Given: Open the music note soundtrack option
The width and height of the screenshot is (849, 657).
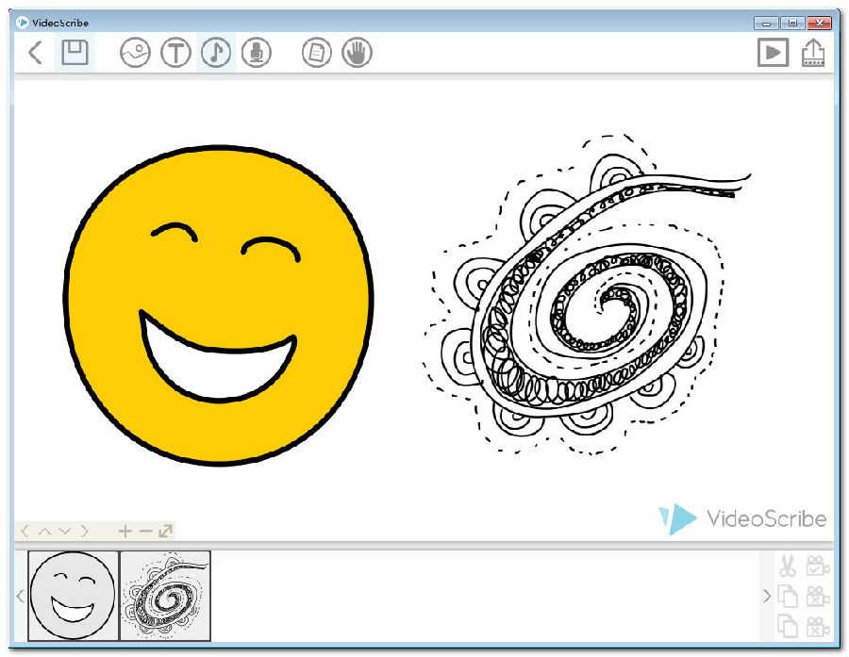Looking at the screenshot, I should (216, 53).
